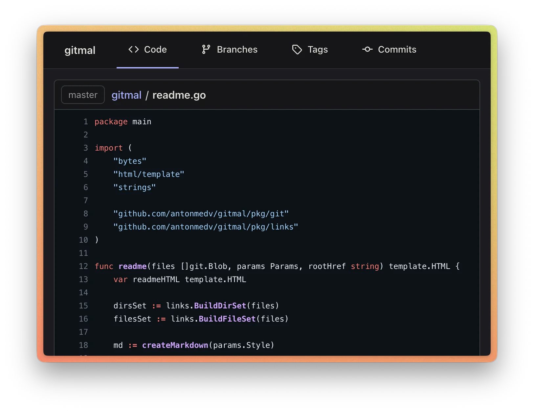Select the master branch button
This screenshot has height=411, width=534.
point(83,95)
